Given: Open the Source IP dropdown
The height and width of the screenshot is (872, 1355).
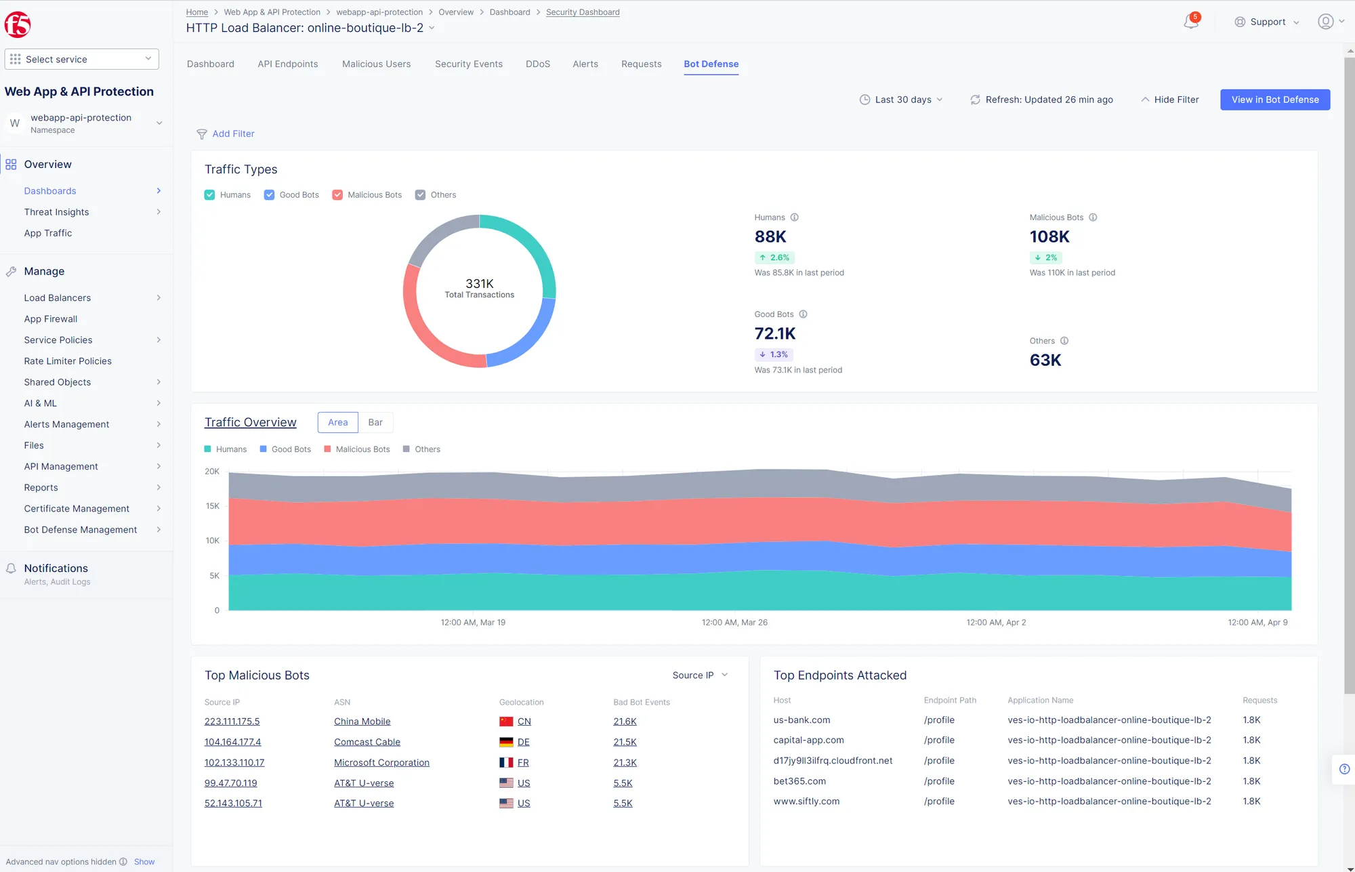Looking at the screenshot, I should pyautogui.click(x=700, y=675).
